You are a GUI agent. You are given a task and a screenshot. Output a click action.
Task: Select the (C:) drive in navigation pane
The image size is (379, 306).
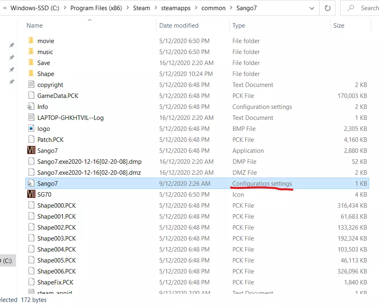[7, 260]
